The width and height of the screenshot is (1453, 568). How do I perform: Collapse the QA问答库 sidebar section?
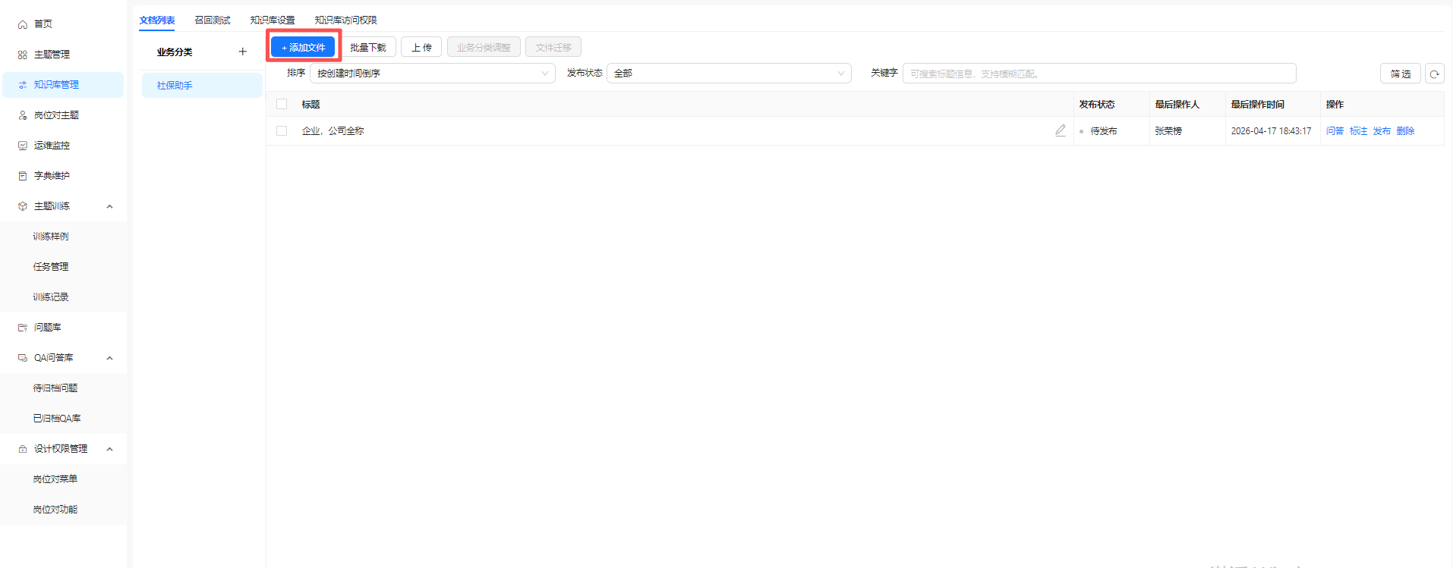tap(109, 358)
